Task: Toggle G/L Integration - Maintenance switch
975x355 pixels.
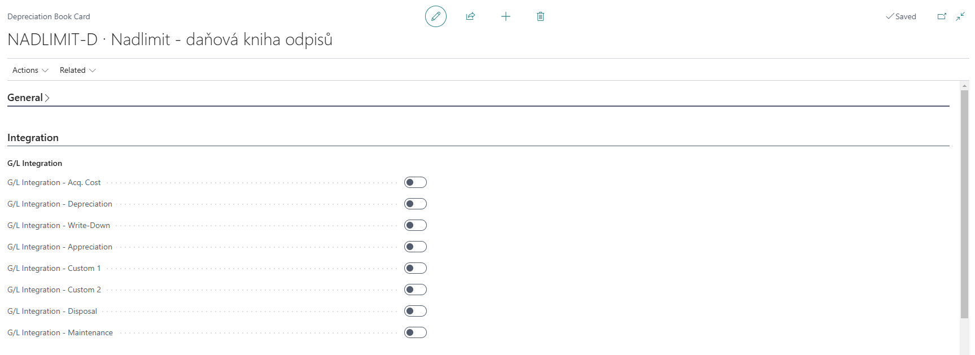Action: coord(416,332)
